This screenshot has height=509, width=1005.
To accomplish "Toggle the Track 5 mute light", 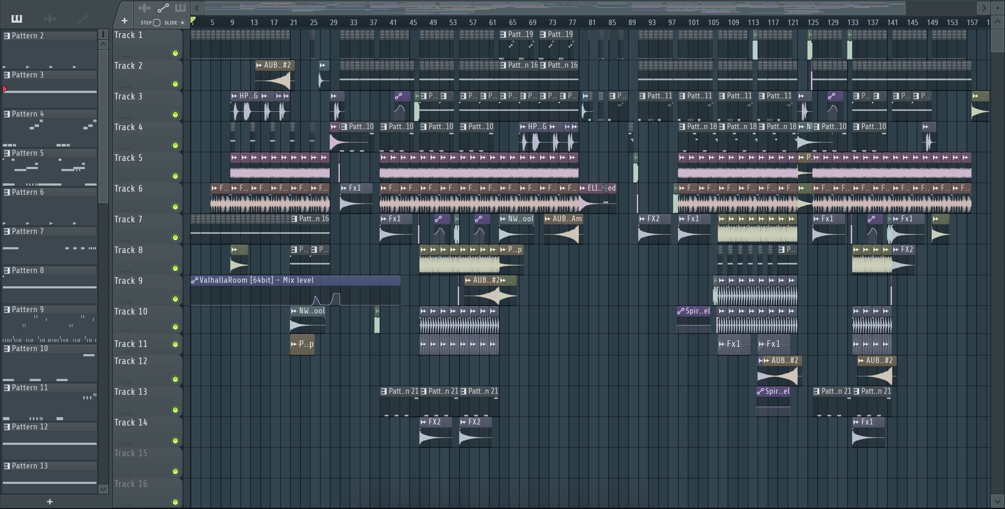I will (x=175, y=176).
